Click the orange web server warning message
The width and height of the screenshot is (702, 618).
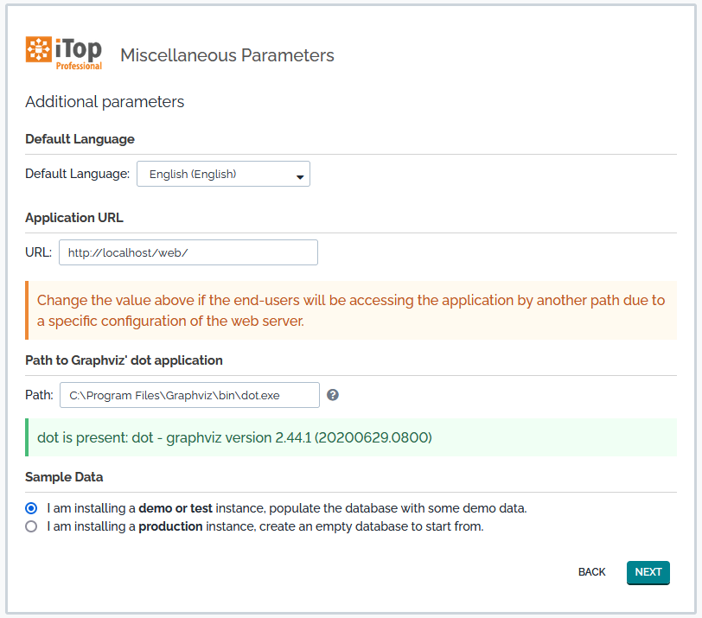coord(351,310)
